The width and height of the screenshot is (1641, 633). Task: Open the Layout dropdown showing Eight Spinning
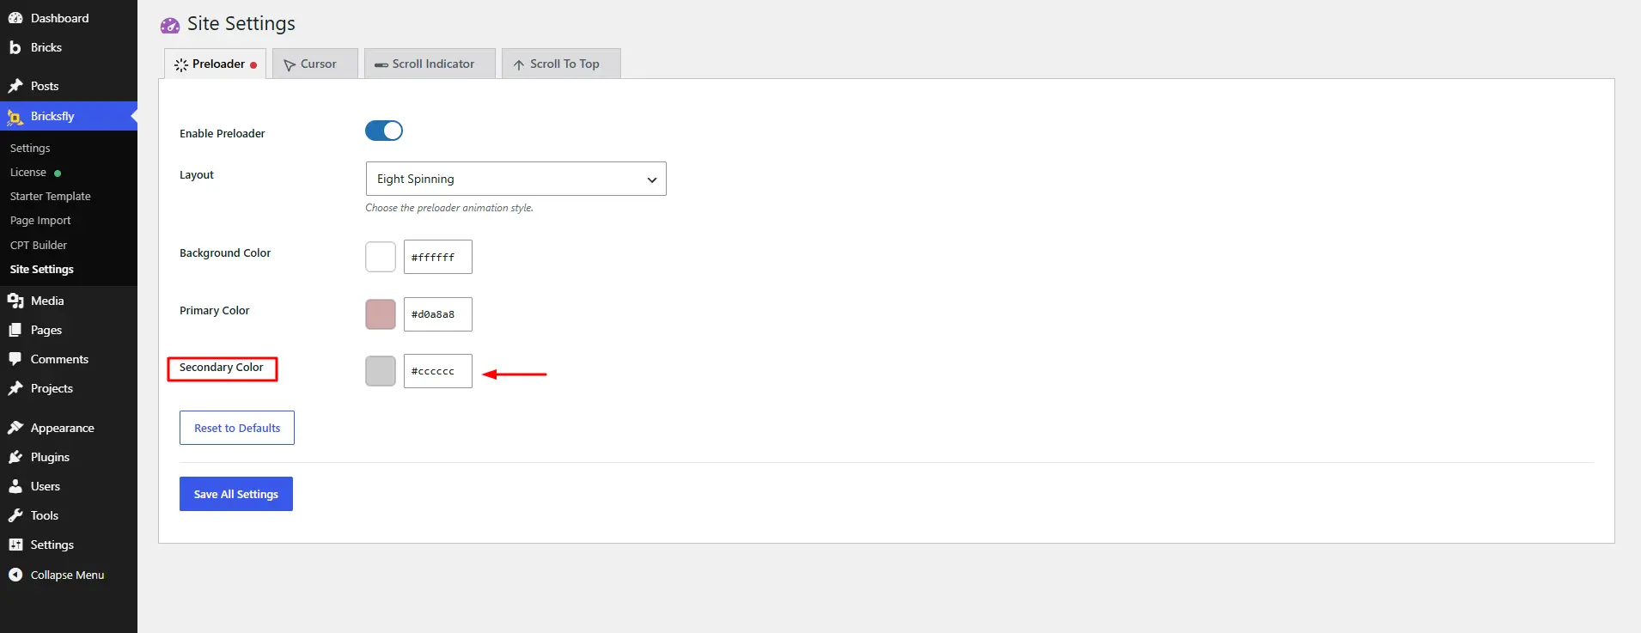coord(515,179)
